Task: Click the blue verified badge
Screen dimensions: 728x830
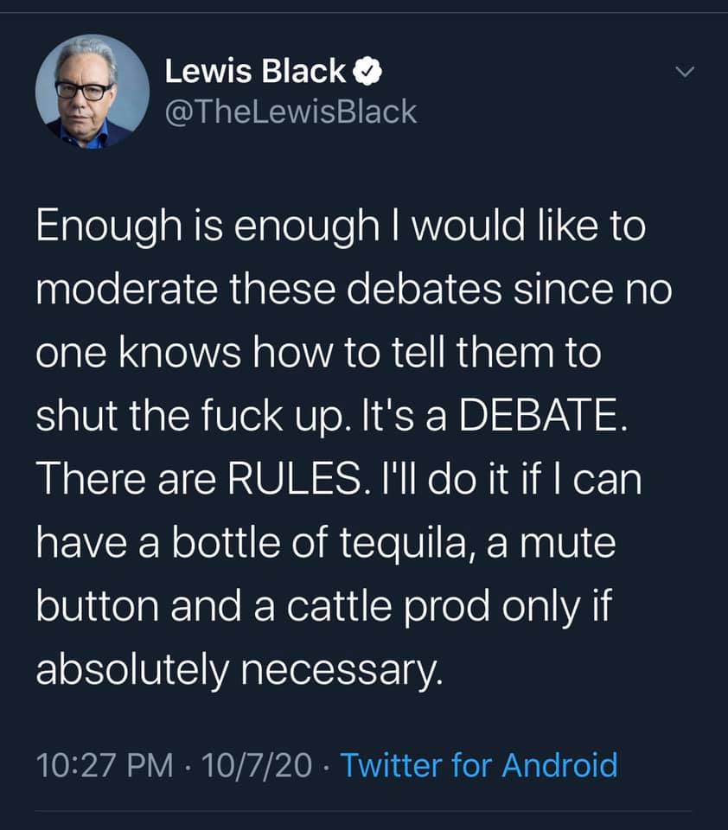Action: tap(368, 73)
